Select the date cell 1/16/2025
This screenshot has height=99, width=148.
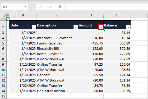[23, 75]
